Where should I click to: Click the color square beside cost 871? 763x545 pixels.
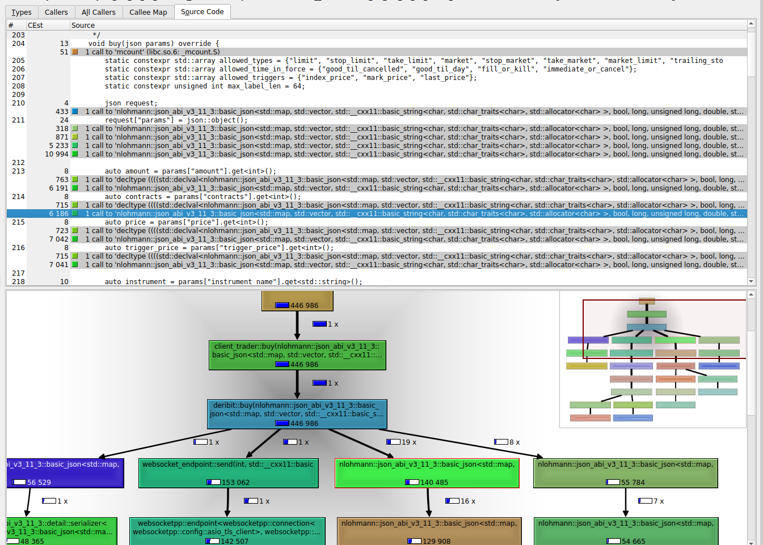tap(75, 137)
